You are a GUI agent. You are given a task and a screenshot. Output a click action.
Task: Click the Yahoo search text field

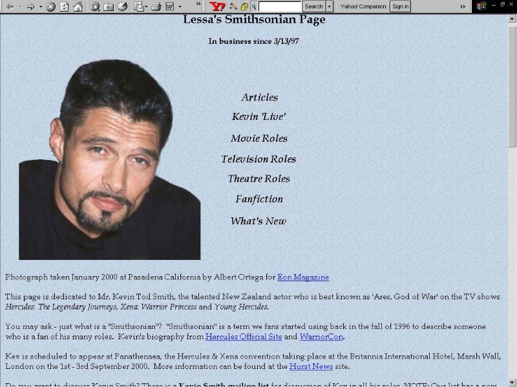coord(279,6)
